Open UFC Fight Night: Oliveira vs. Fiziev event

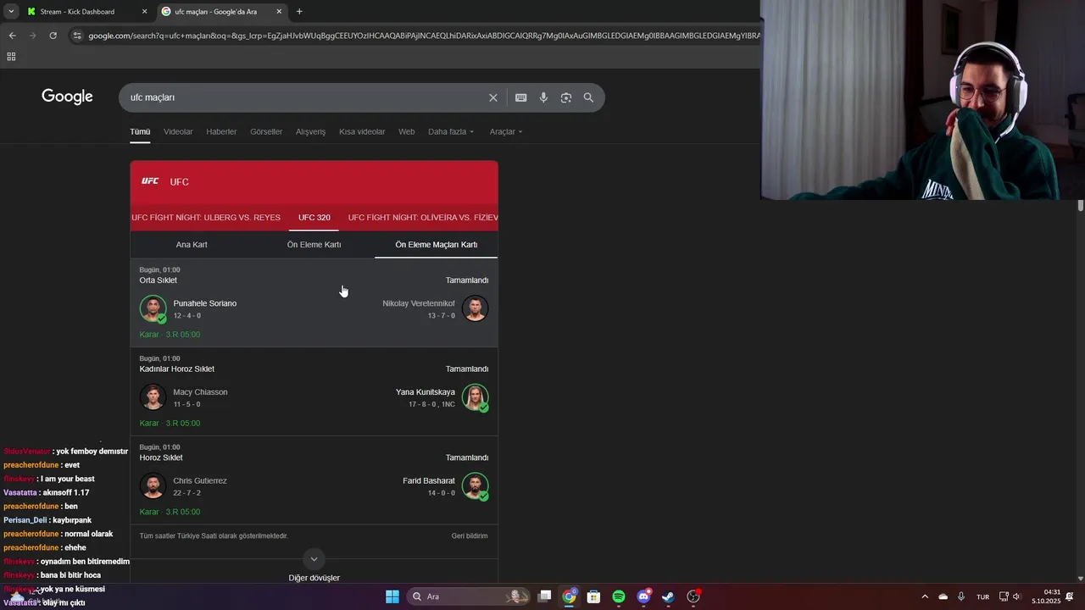click(x=423, y=218)
